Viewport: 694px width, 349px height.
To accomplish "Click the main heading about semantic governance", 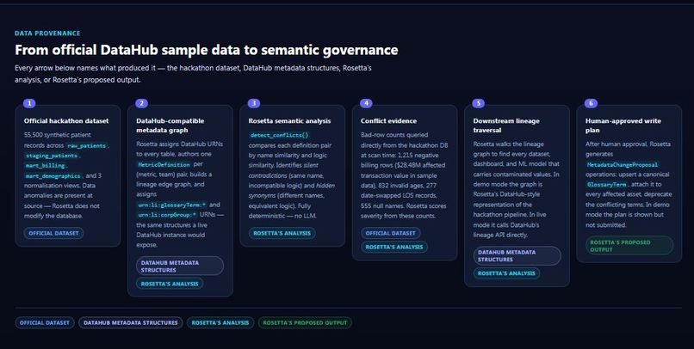I will 207,50.
